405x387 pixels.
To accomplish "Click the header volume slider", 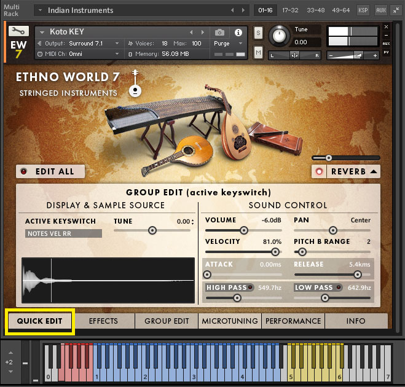I will point(353,55).
